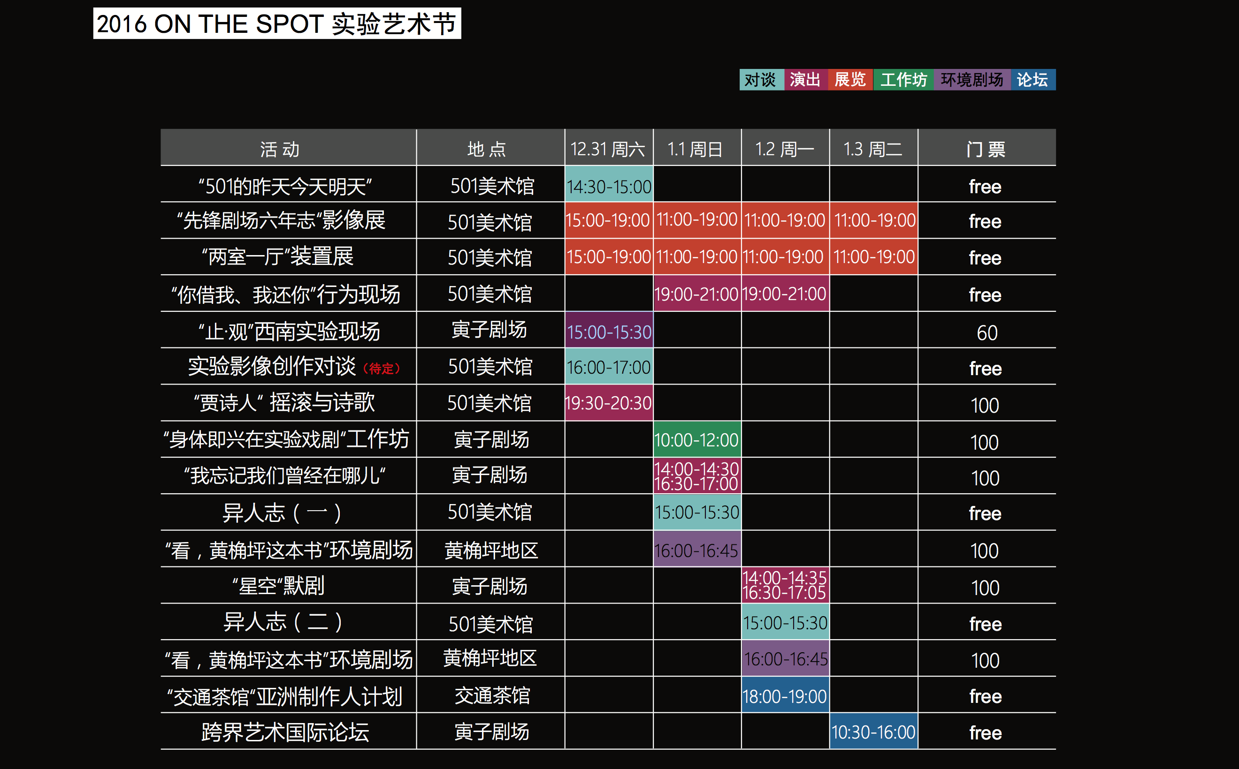
Task: Select "我忘记我们曾经在哪儿" activity
Action: pyautogui.click(x=285, y=475)
